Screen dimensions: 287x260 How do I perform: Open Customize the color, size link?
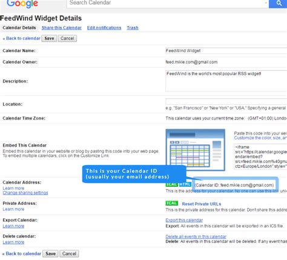coord(260,138)
